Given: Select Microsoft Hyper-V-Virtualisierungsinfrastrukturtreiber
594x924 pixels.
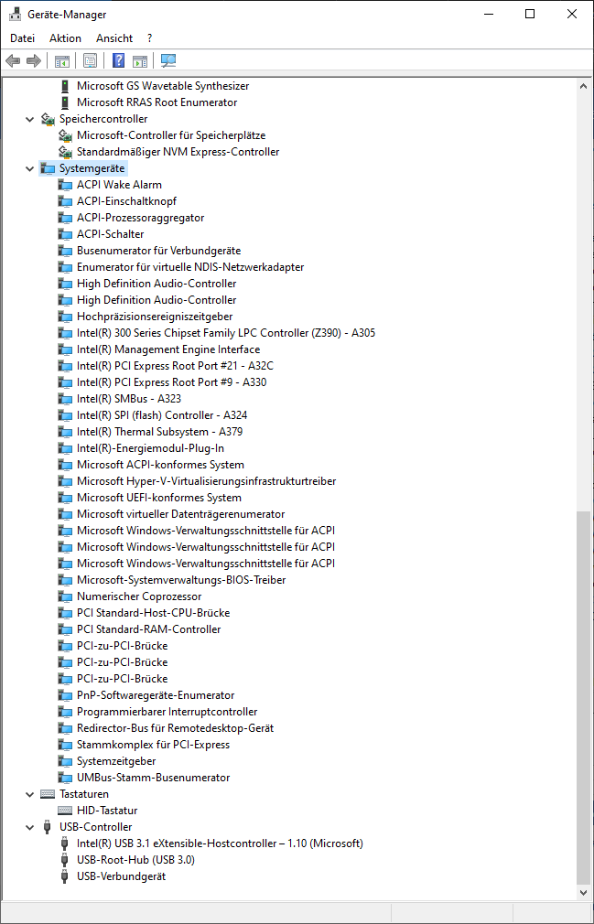Looking at the screenshot, I should click(x=207, y=481).
